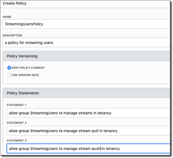The image size is (173, 158).
Task: Click the STATEMENT 2 label
Action: point(17,123)
